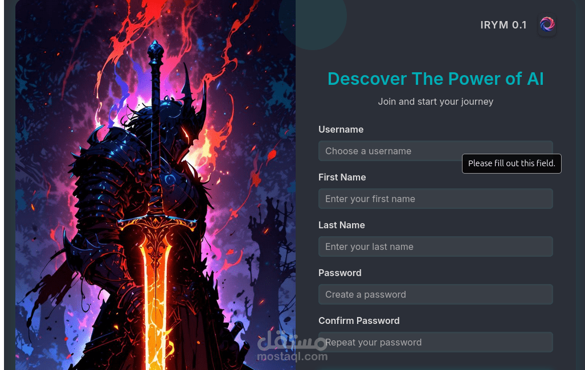Click the Last Name label
The height and width of the screenshot is (370, 585).
[341, 225]
